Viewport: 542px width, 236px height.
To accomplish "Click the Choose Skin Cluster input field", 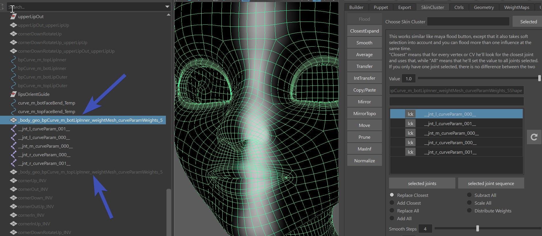I will click(468, 22).
